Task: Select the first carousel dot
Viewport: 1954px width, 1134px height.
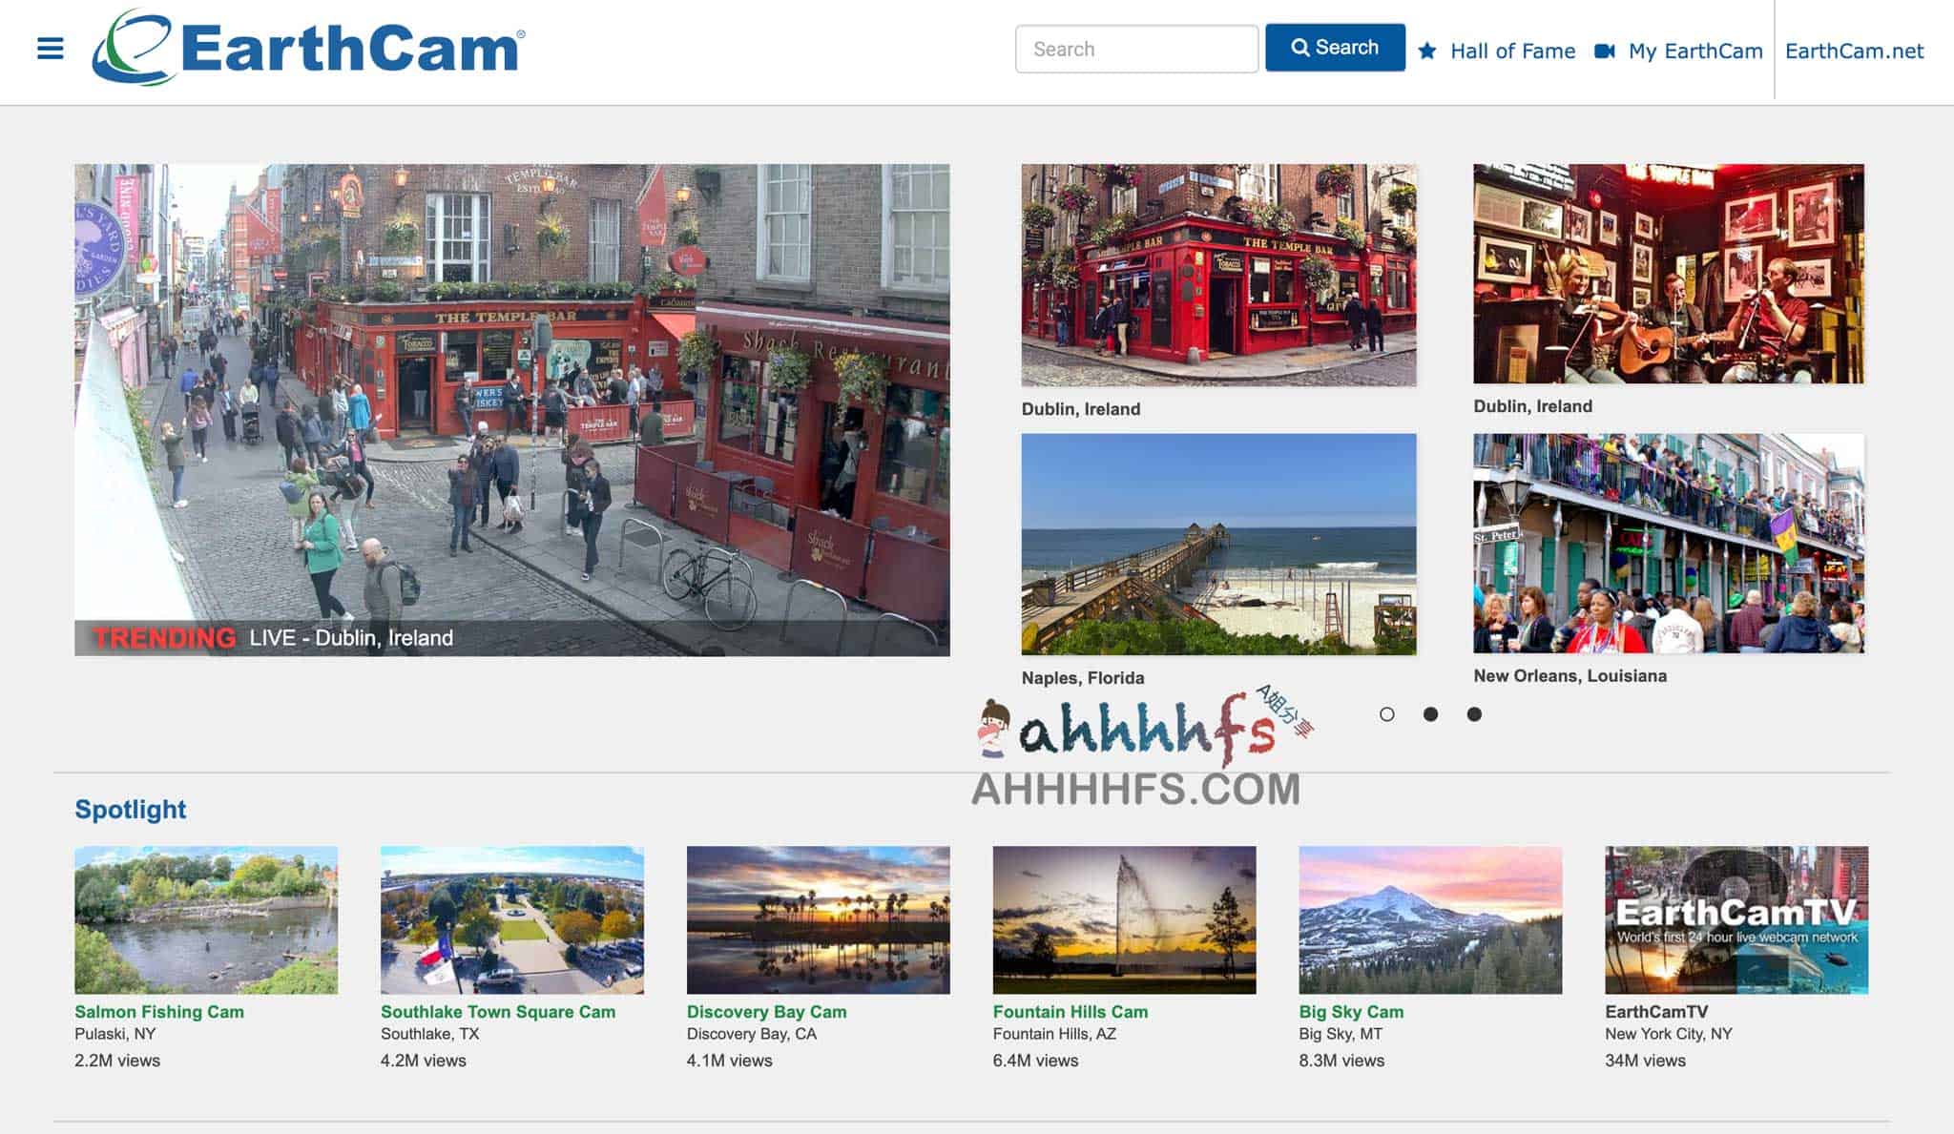Action: 1387,714
